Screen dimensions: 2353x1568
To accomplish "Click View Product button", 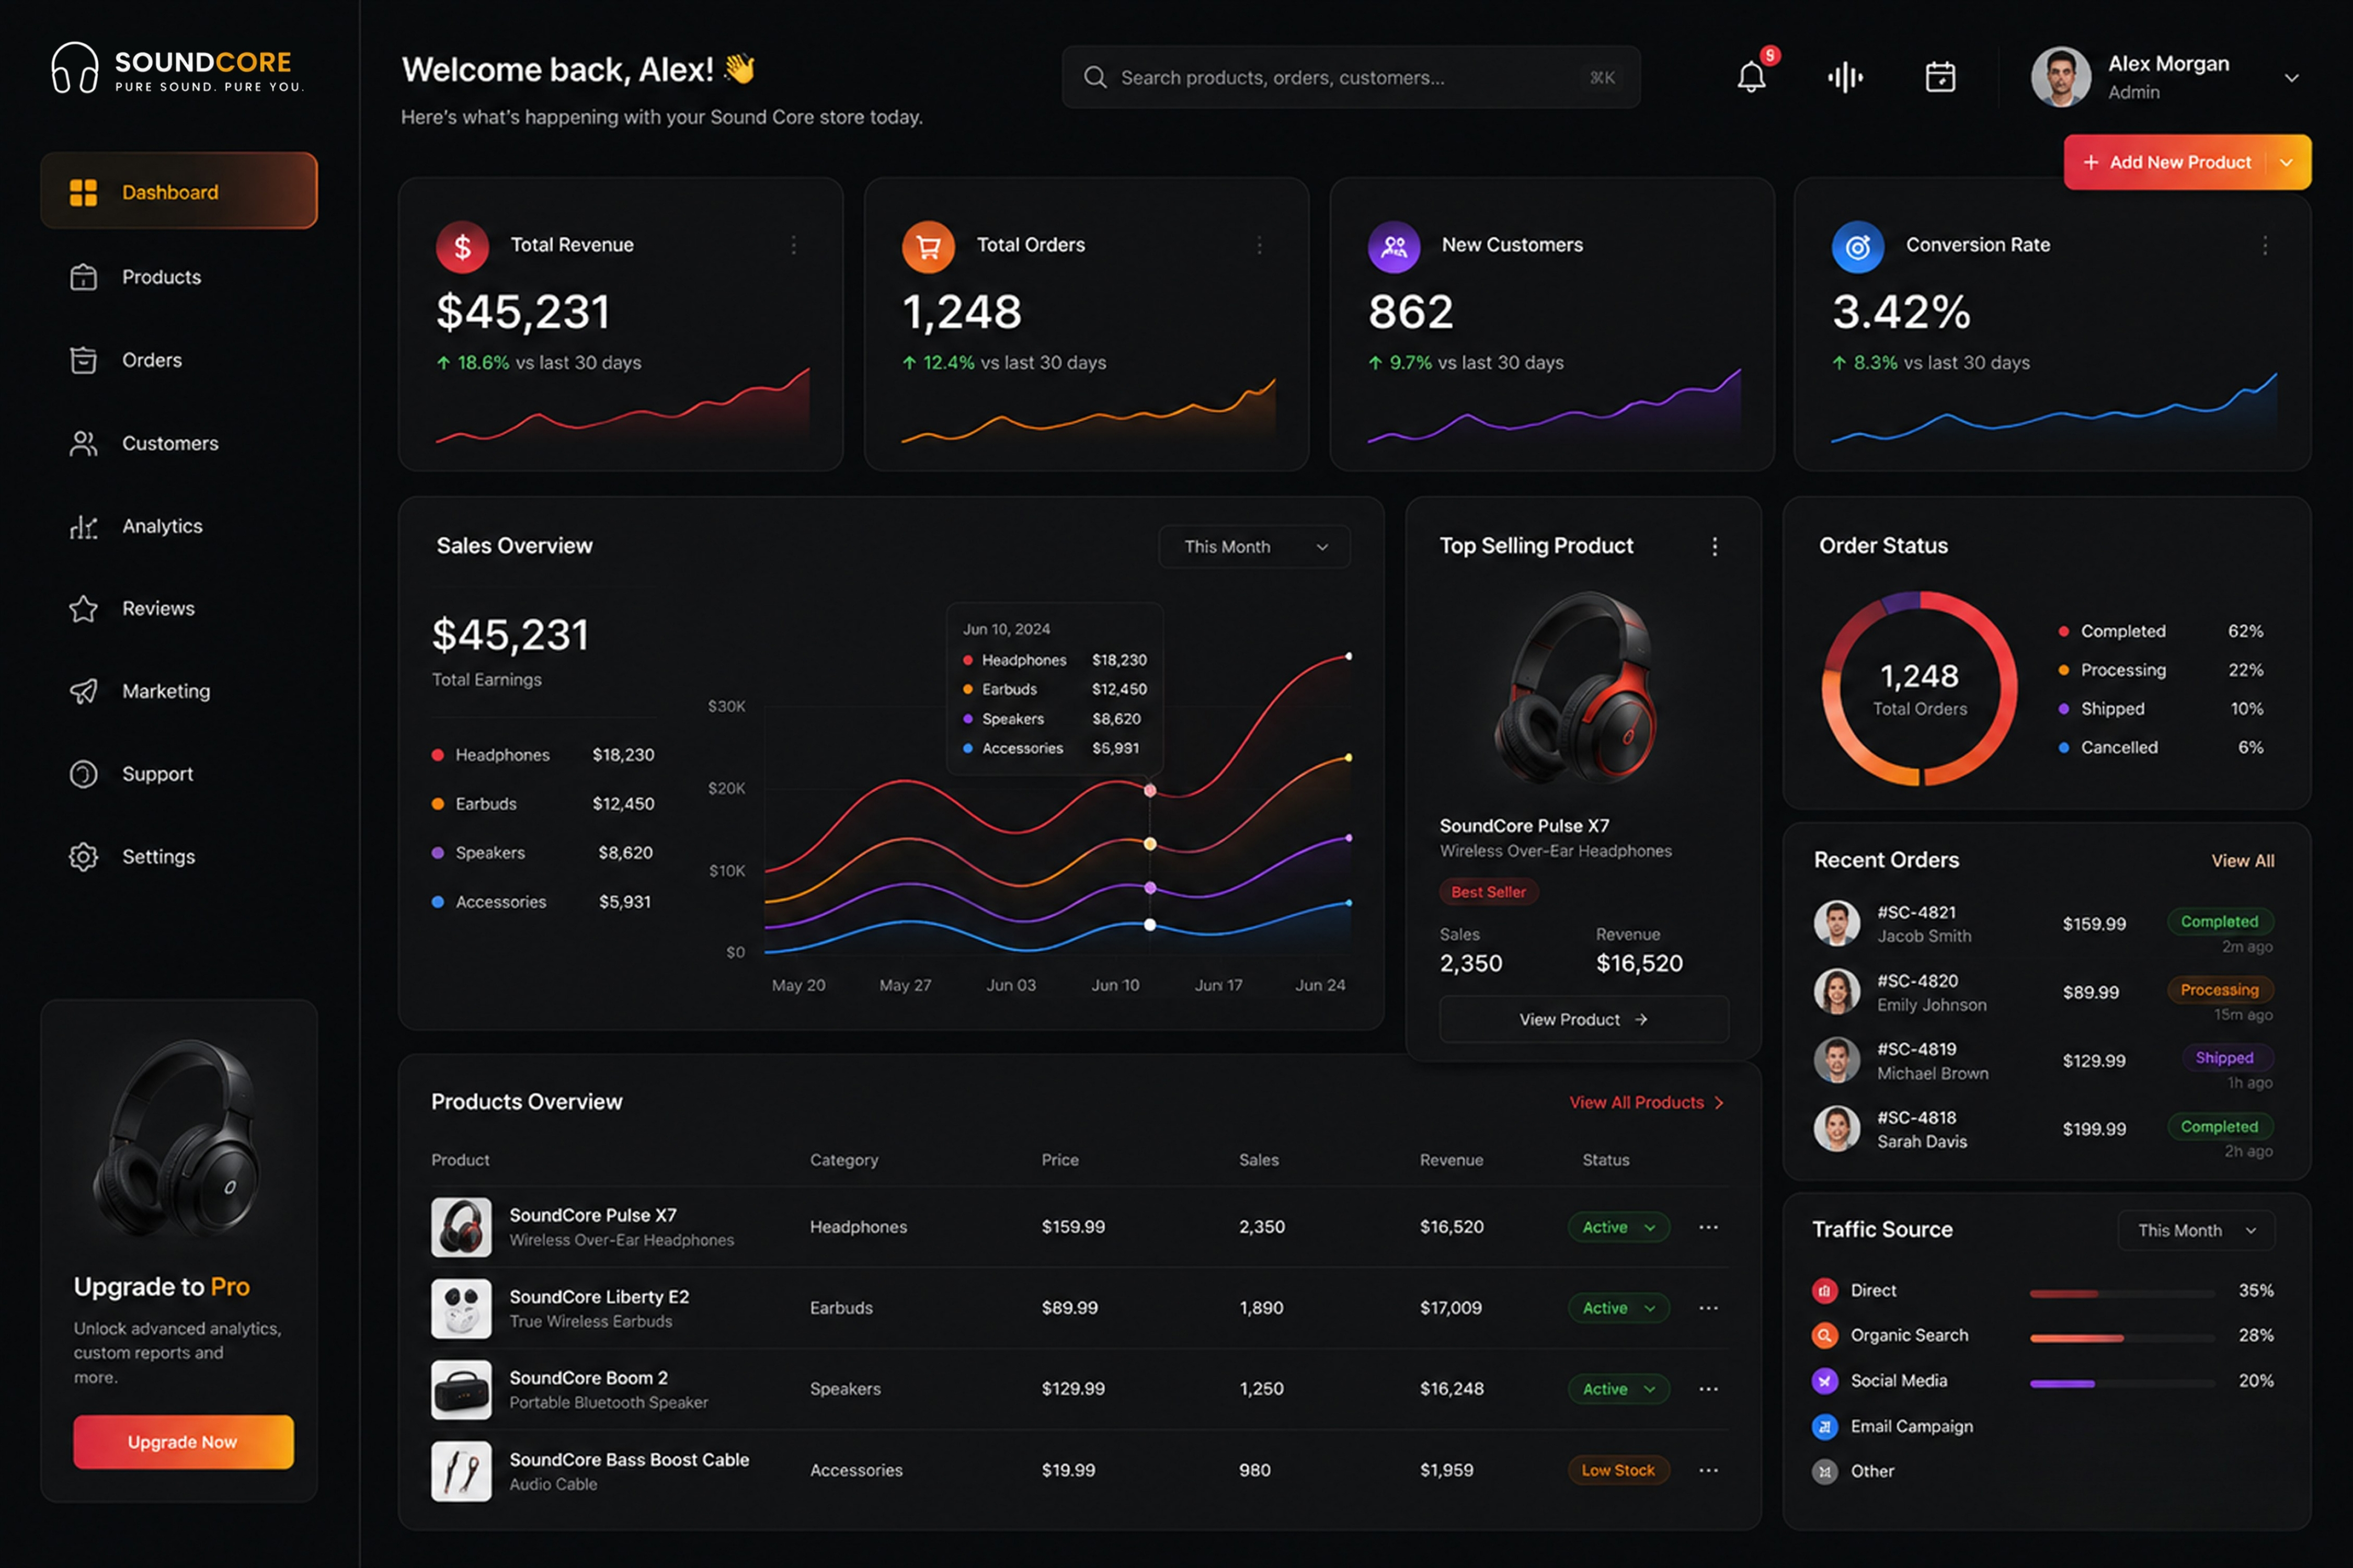I will 1584,1020.
